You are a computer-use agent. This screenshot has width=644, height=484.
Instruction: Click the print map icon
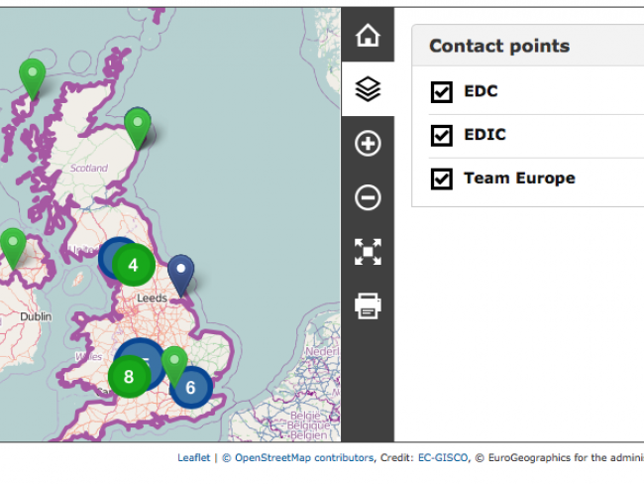tap(368, 306)
